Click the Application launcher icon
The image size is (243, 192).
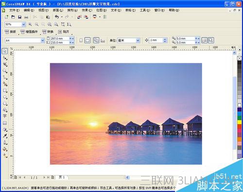coord(95,17)
